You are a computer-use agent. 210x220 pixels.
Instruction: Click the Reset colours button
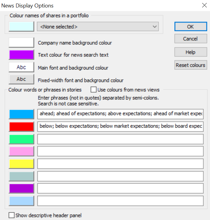coord(191,65)
